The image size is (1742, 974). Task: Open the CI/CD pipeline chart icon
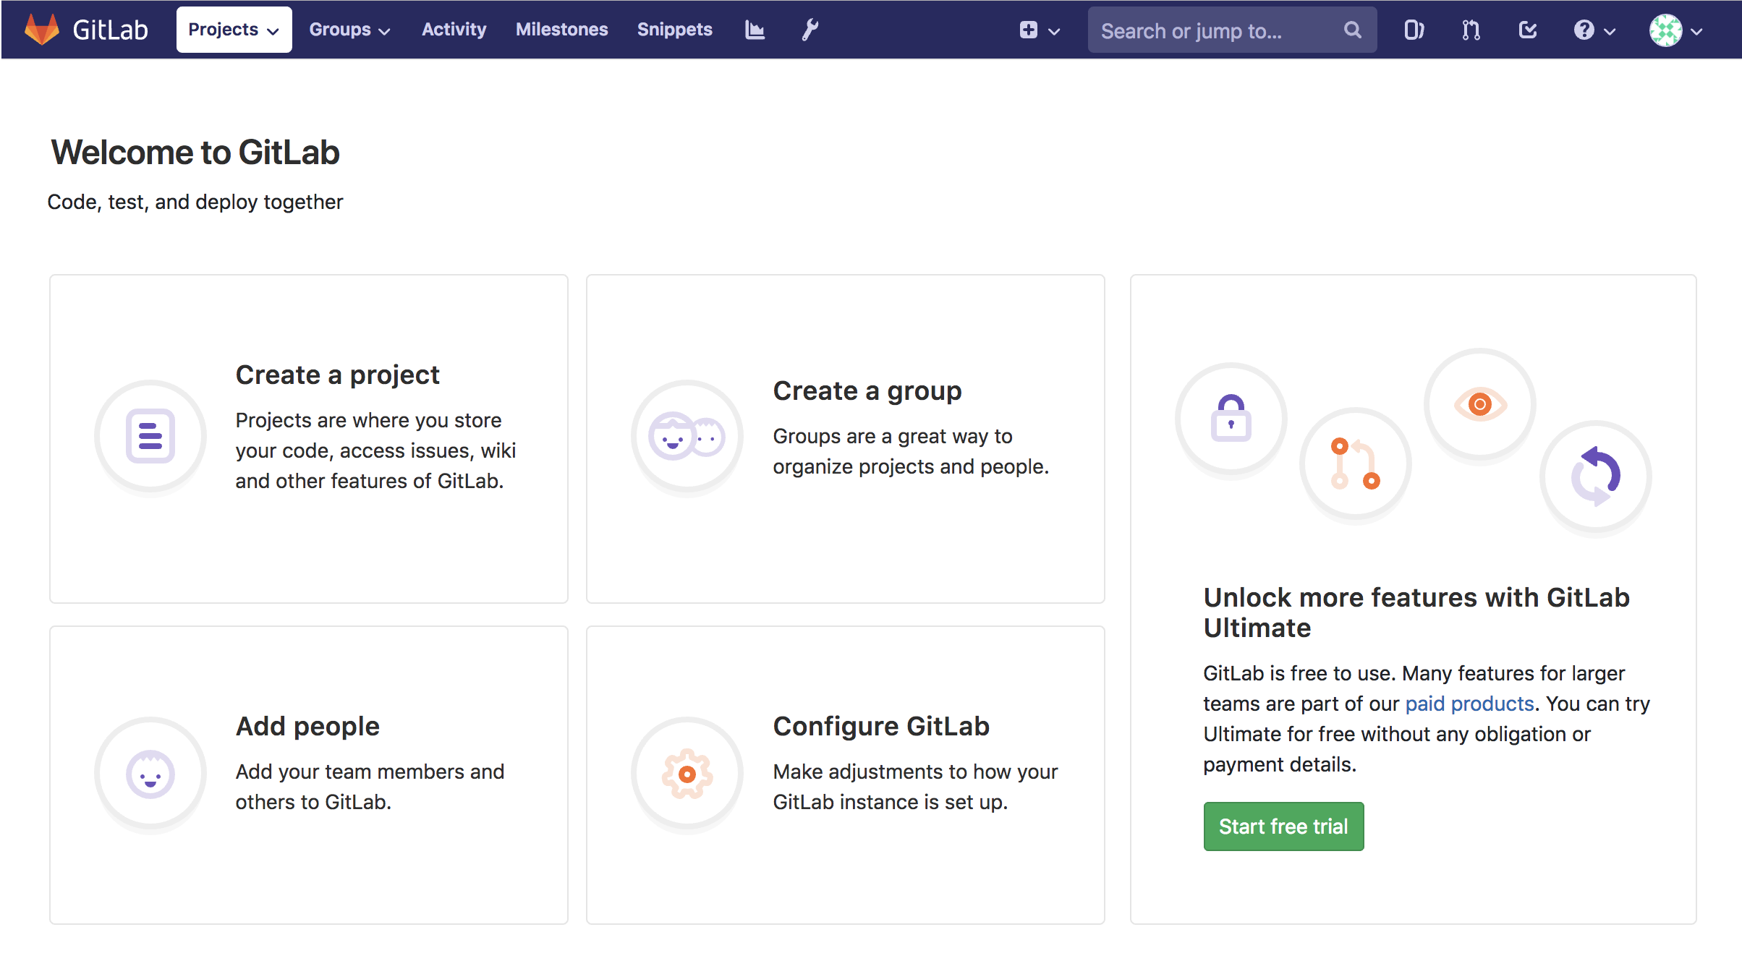pyautogui.click(x=755, y=30)
